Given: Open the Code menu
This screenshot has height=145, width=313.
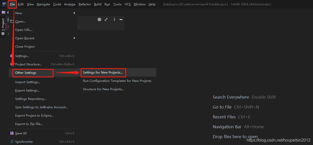Looking at the screenshot, I should 57,4.
